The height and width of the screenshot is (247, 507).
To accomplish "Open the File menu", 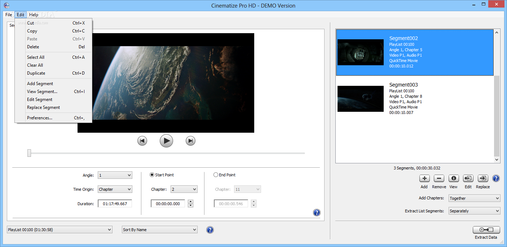I will [9, 15].
